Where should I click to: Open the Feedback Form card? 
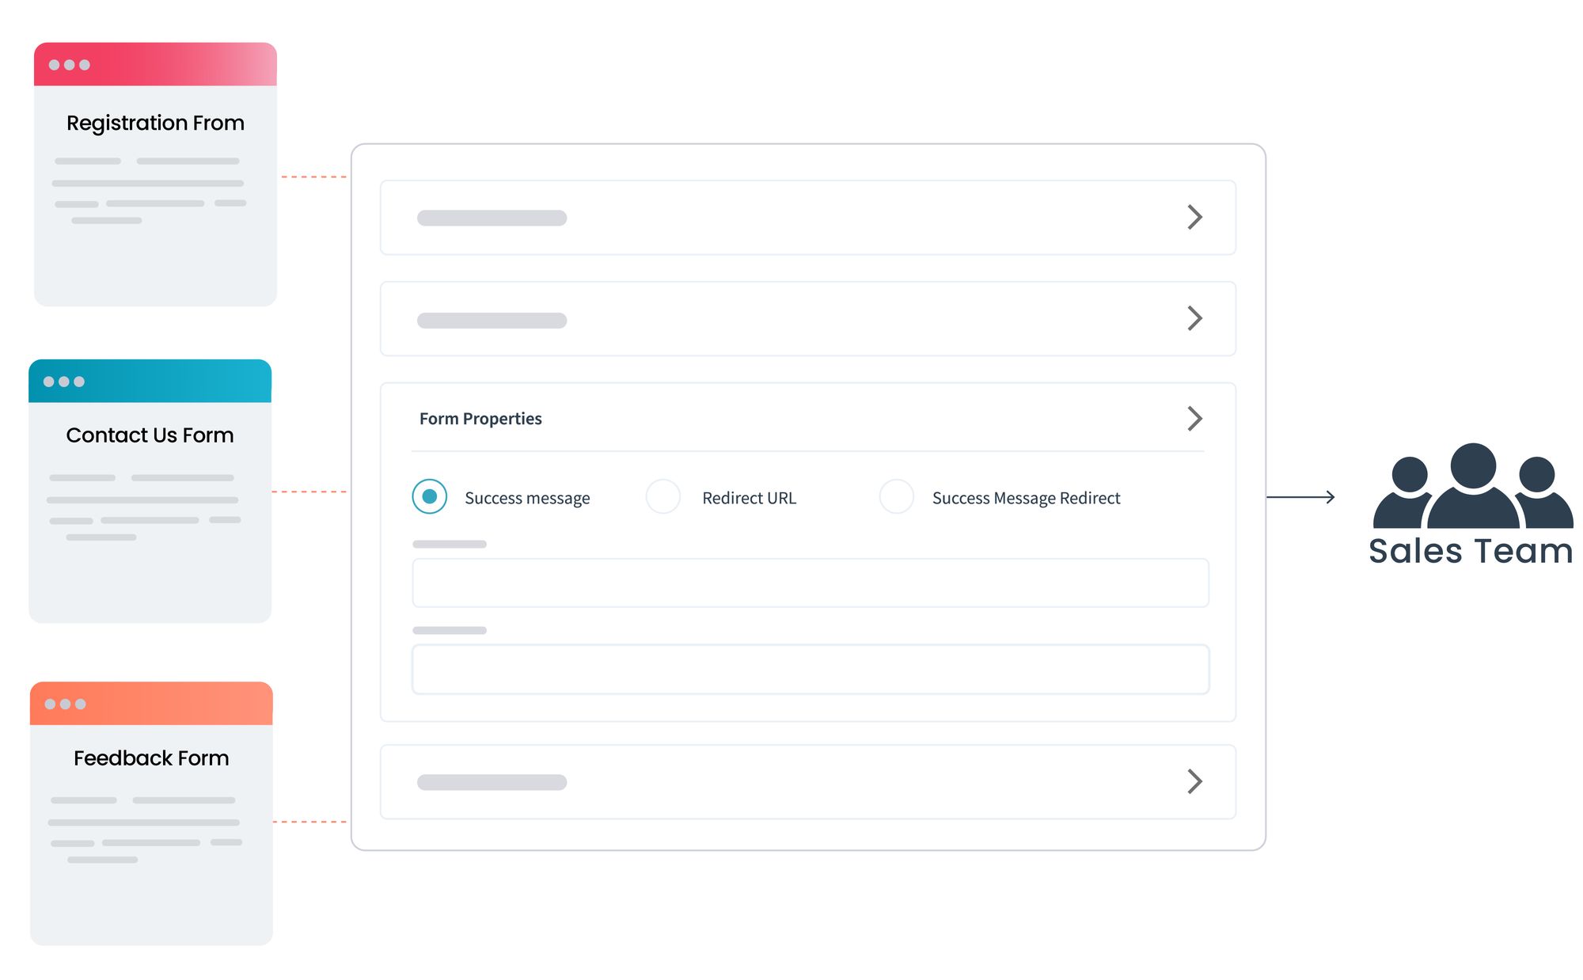point(151,813)
